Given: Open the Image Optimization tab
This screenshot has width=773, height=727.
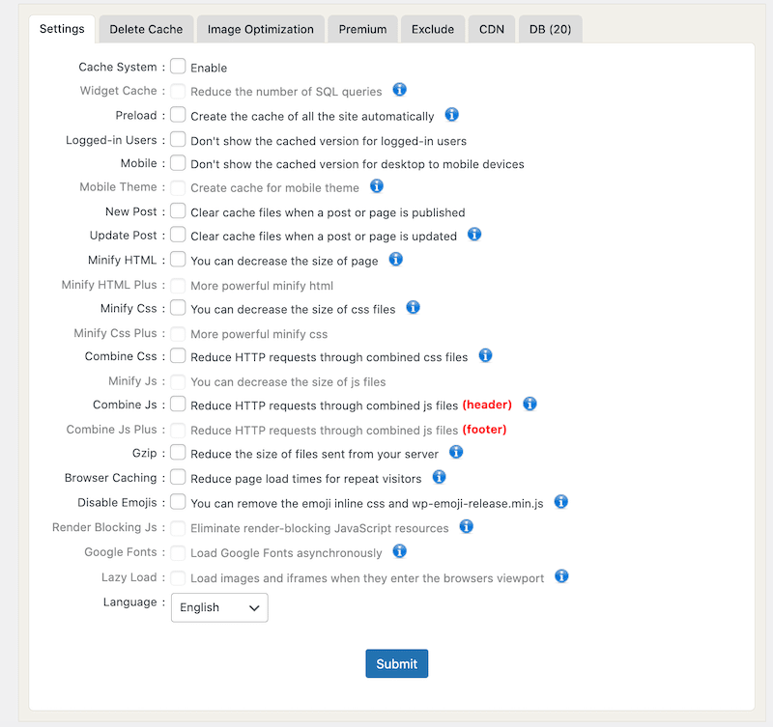Looking at the screenshot, I should (x=260, y=29).
